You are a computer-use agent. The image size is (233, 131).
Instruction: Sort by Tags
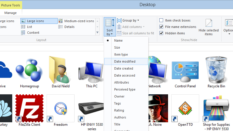(126, 103)
